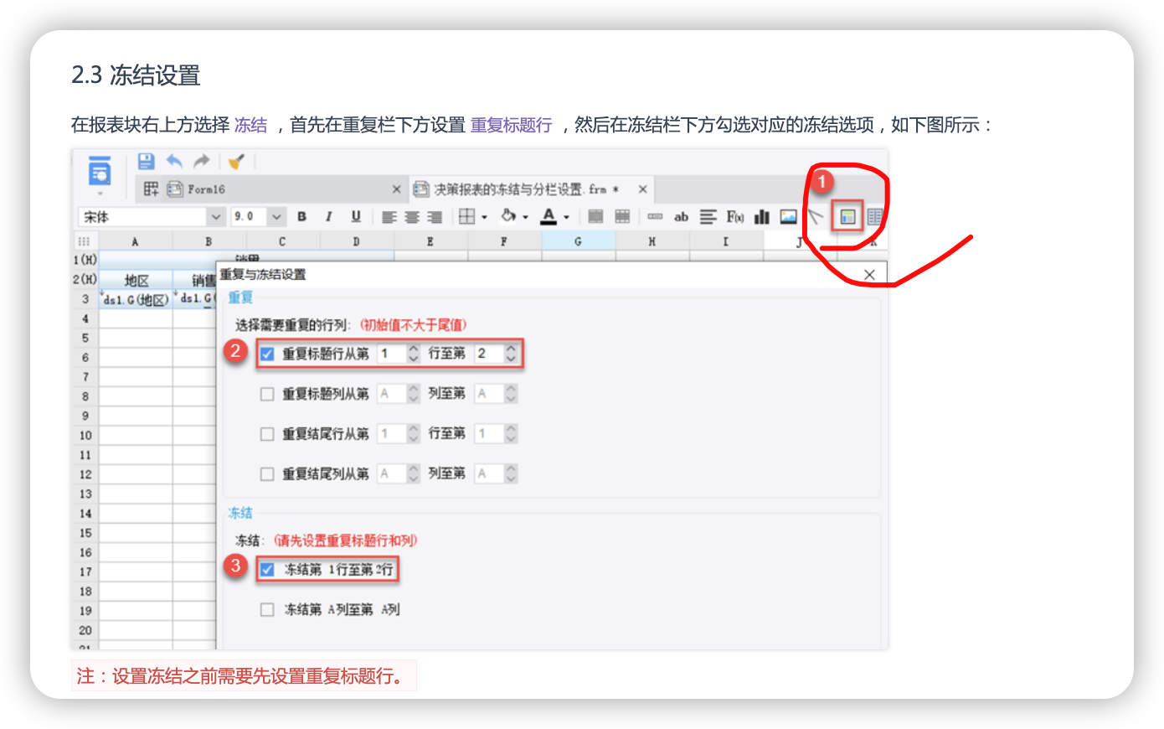Undo the last action
Screen dimensions: 1164x729
tap(174, 161)
